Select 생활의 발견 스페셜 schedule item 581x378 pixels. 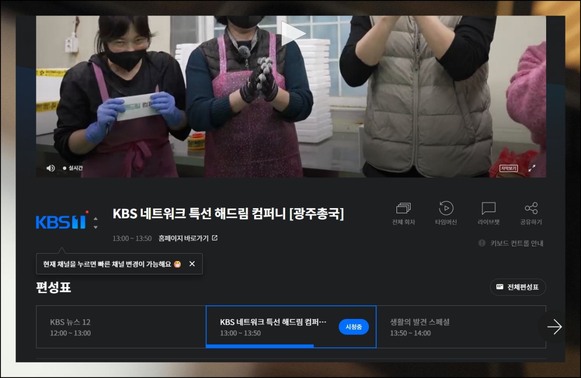coord(461,327)
